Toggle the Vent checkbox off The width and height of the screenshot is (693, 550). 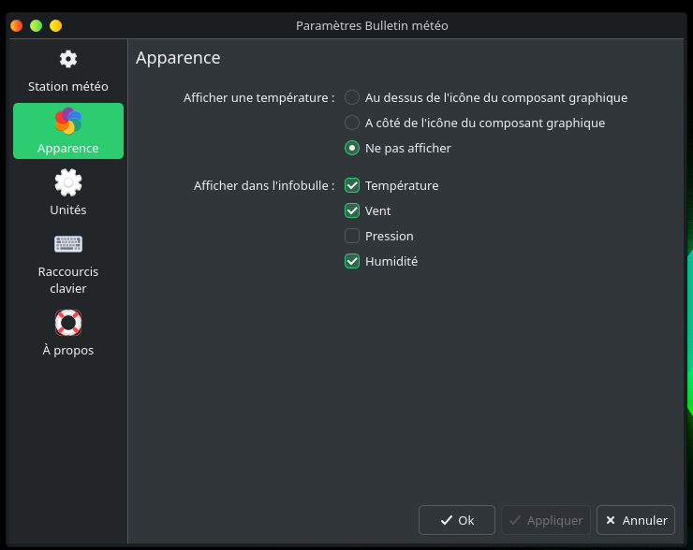pyautogui.click(x=352, y=210)
